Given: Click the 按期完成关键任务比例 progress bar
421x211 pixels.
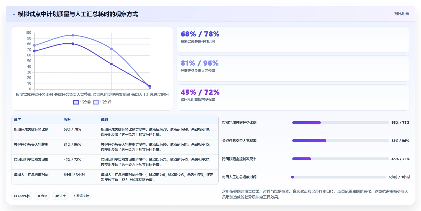Looking at the screenshot, I should 341,123.
